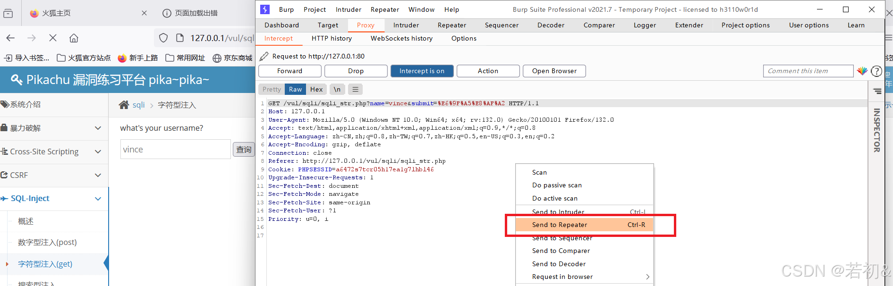This screenshot has width=893, height=286.
Task: Select Send to Repeater in context menu
Action: pyautogui.click(x=584, y=225)
